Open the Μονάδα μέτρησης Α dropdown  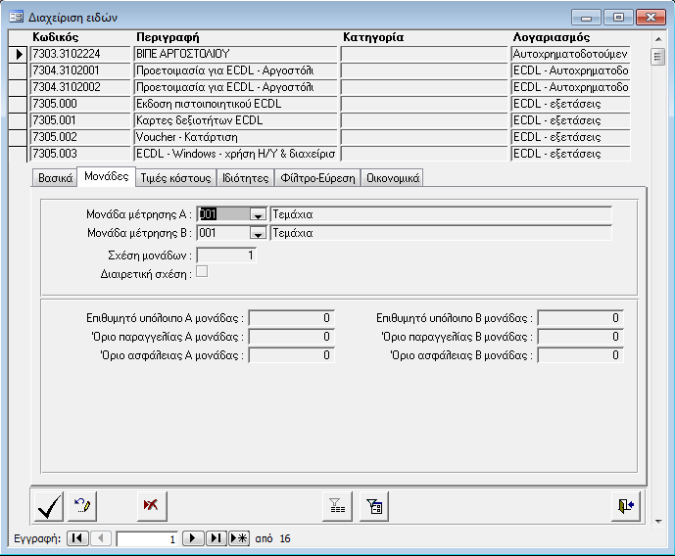pyautogui.click(x=258, y=215)
